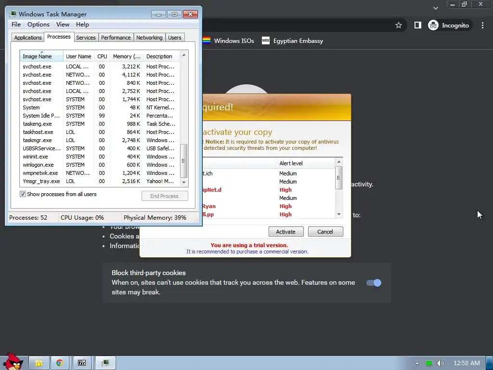
Task: Open the Angry Birds start button
Action: click(x=13, y=362)
